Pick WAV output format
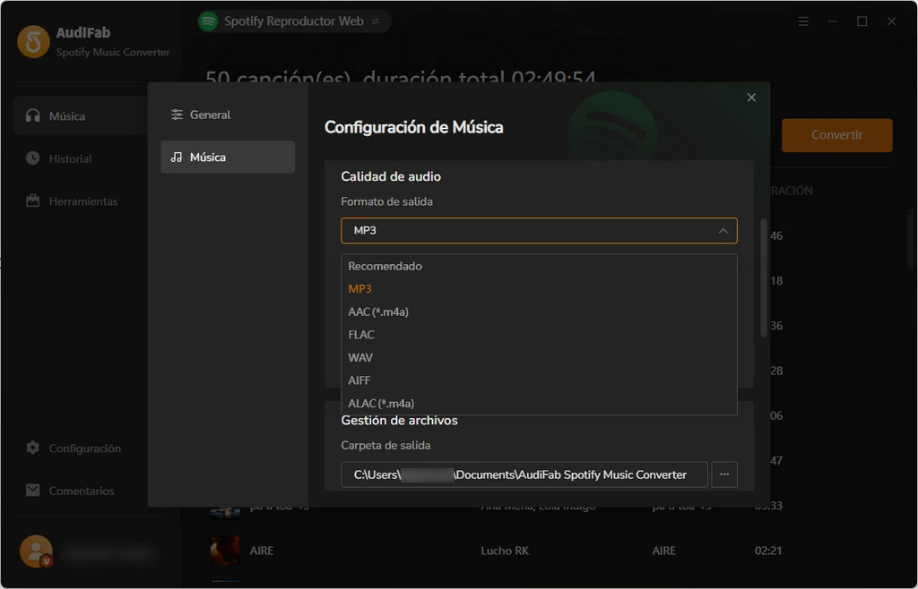918x589 pixels. point(539,358)
